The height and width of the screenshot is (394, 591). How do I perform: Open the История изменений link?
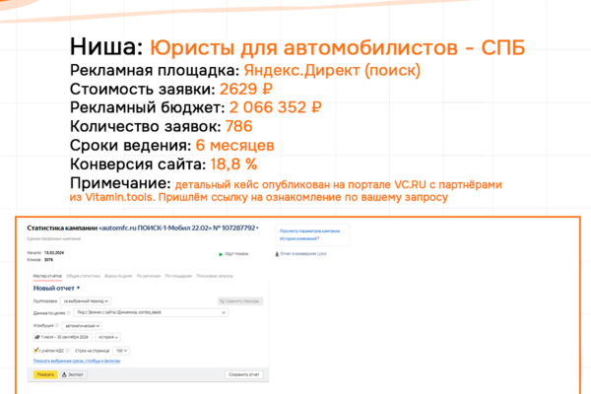pos(298,238)
